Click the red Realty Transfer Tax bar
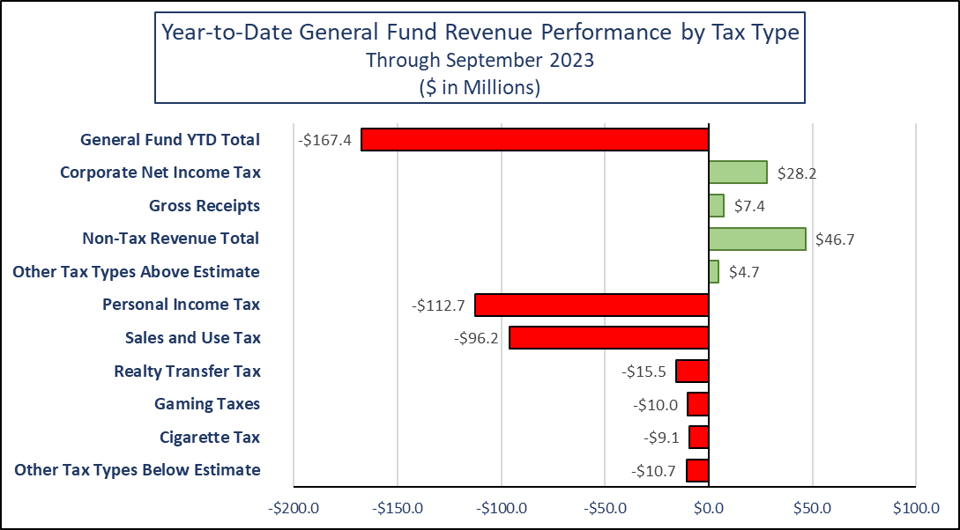The width and height of the screenshot is (960, 530). point(693,371)
